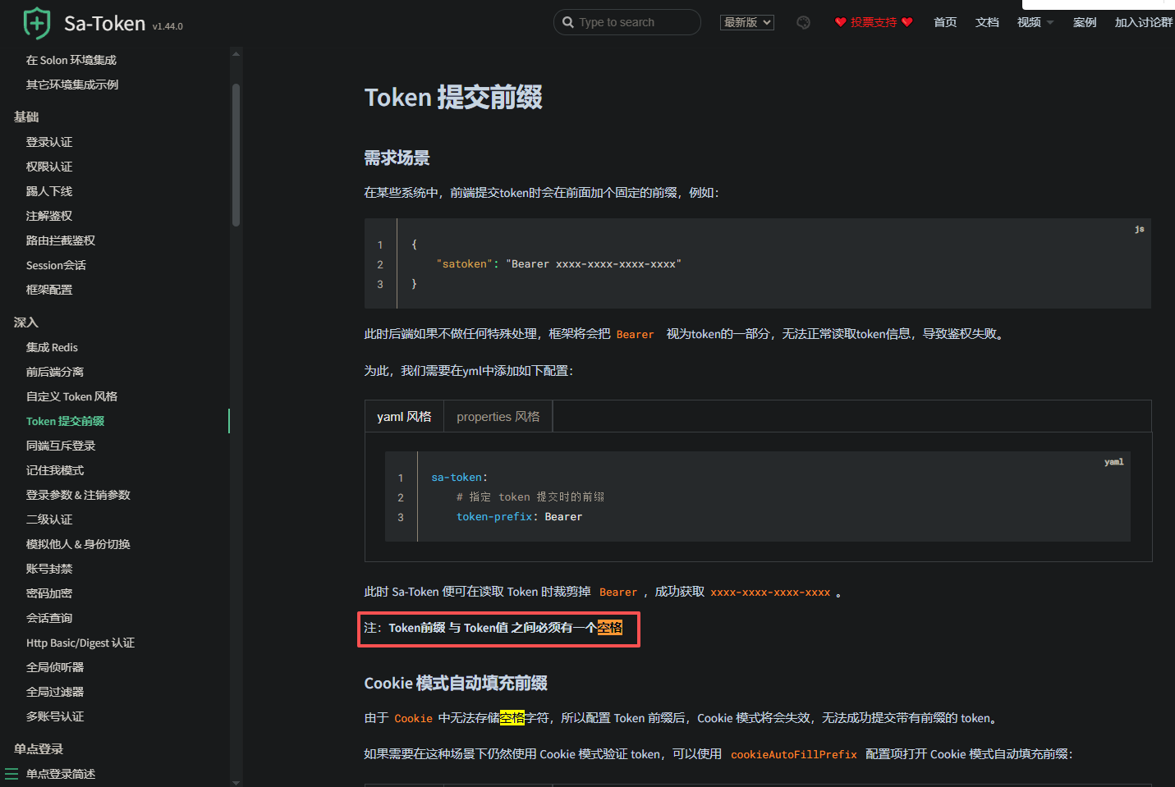Click the xxxx-xxxx-xxxx-xxxx inline code
Image resolution: width=1175 pixels, height=787 pixels.
coord(770,592)
